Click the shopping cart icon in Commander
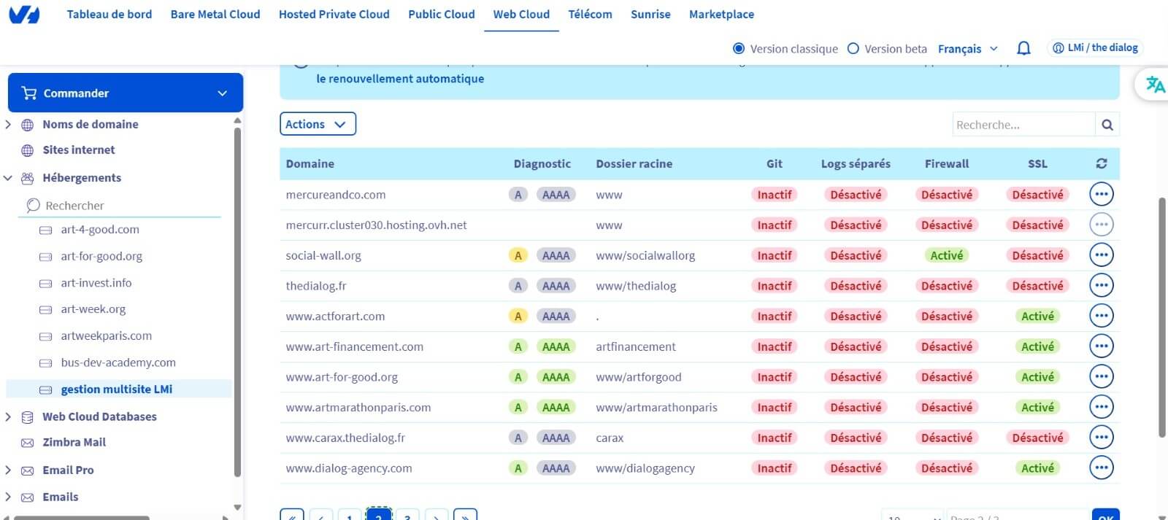This screenshot has height=520, width=1168. click(29, 93)
